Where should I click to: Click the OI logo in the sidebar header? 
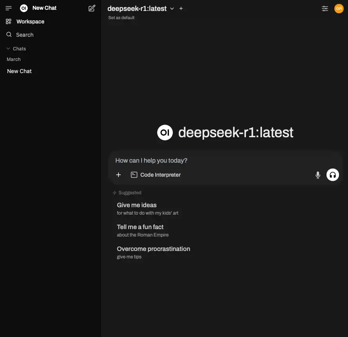pos(24,8)
